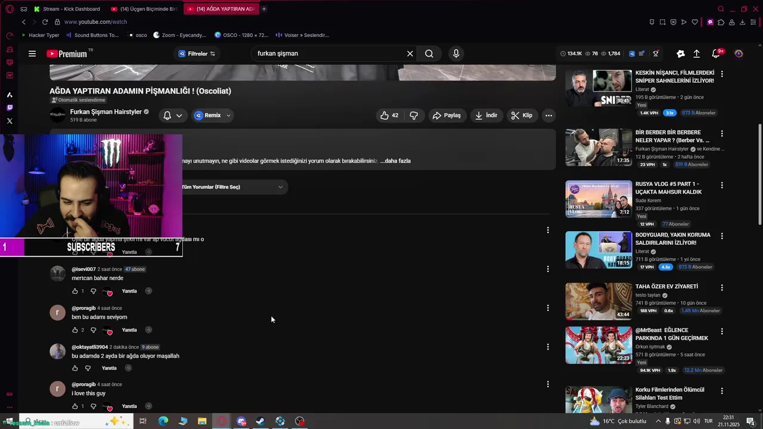Dislike the video with thumbs down
Image resolution: width=763 pixels, height=429 pixels.
(414, 115)
